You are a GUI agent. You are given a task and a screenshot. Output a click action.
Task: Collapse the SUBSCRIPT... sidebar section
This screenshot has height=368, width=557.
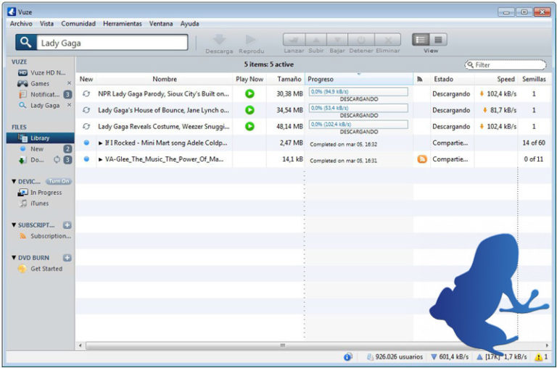(15, 225)
